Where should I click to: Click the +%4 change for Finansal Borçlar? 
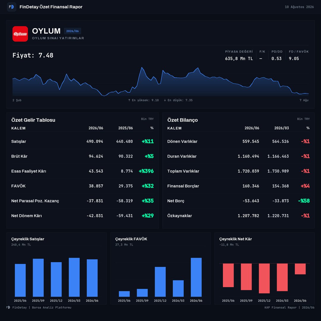305,186
